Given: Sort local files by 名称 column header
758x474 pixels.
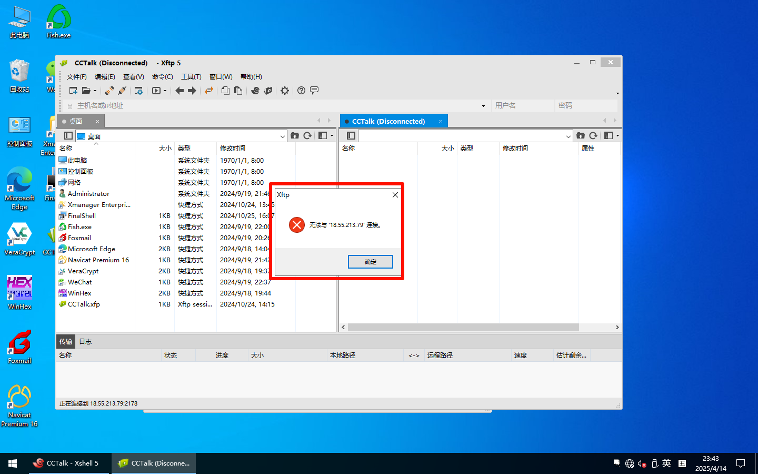Looking at the screenshot, I should click(x=96, y=149).
